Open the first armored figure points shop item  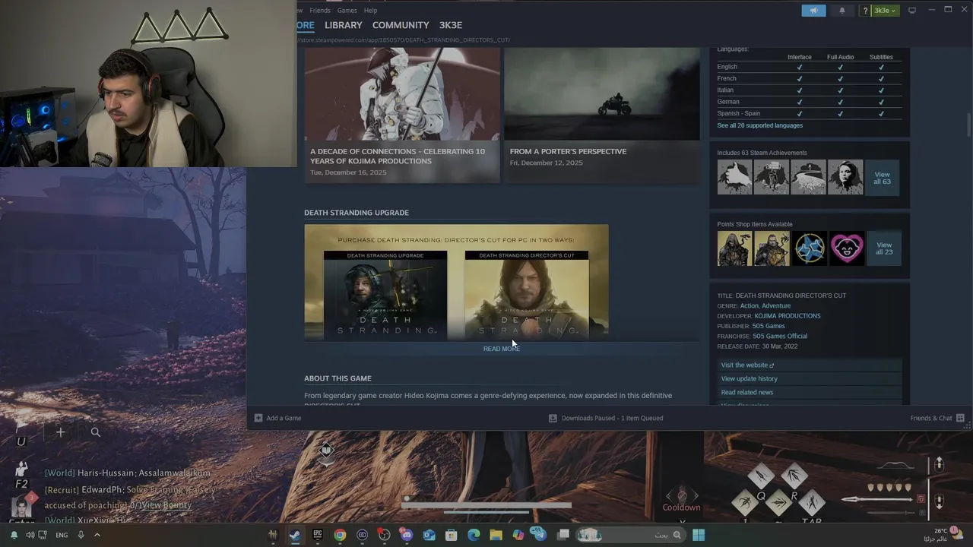(735, 248)
